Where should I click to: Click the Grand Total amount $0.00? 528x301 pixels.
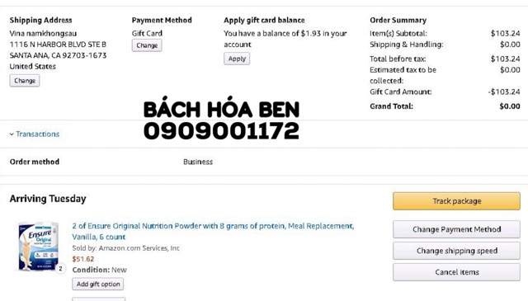[510, 106]
